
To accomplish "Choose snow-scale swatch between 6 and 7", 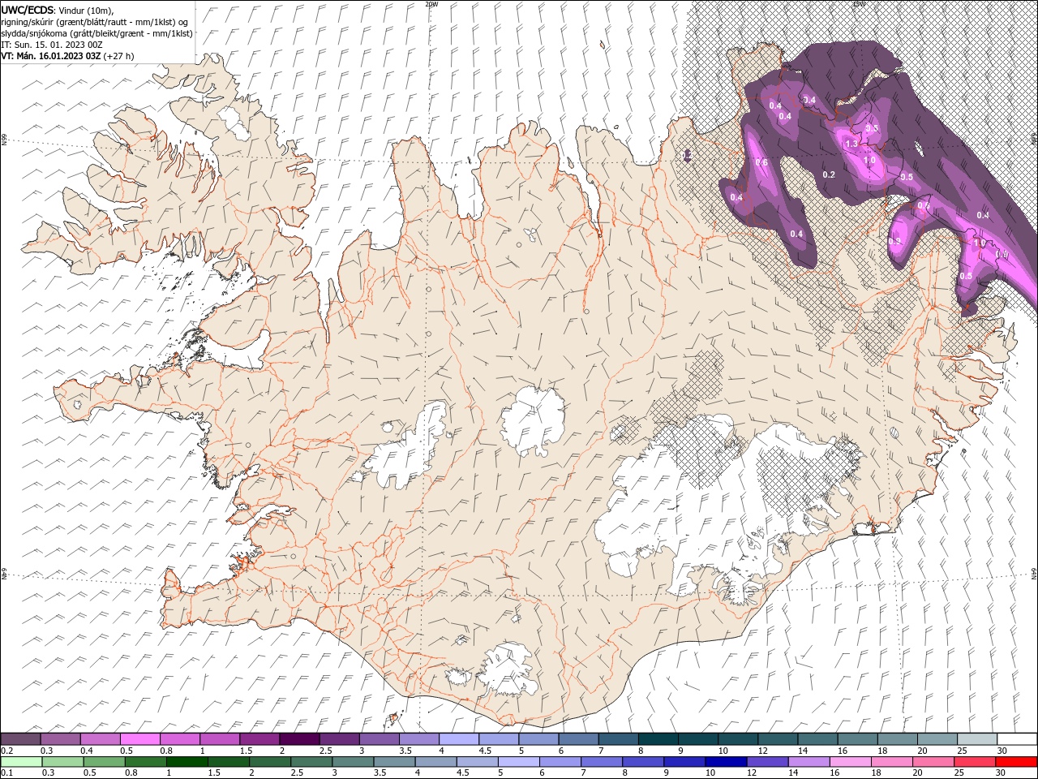I will (x=579, y=739).
